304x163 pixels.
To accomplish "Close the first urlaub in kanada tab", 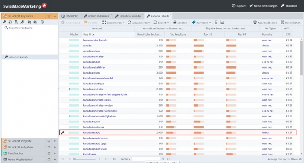I will point(111,15).
